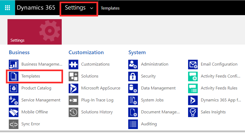
Task: Open Dynamics 365 App f... link text
Action: point(221,100)
